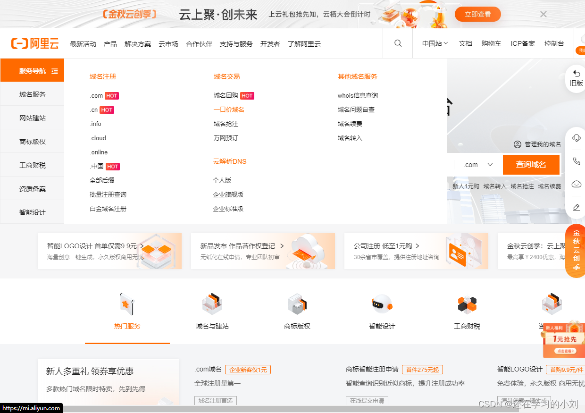This screenshot has height=413, width=585.
Task: Select the 智能设计 robot icon
Action: pos(382,304)
